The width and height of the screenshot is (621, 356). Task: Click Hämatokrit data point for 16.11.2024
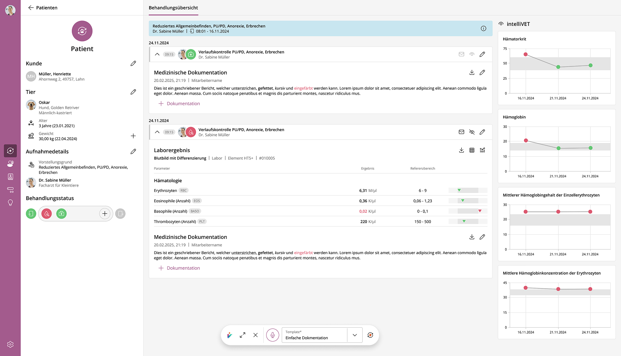coord(526,54)
